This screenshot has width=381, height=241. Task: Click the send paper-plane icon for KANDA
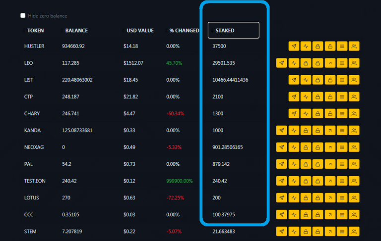click(x=282, y=131)
